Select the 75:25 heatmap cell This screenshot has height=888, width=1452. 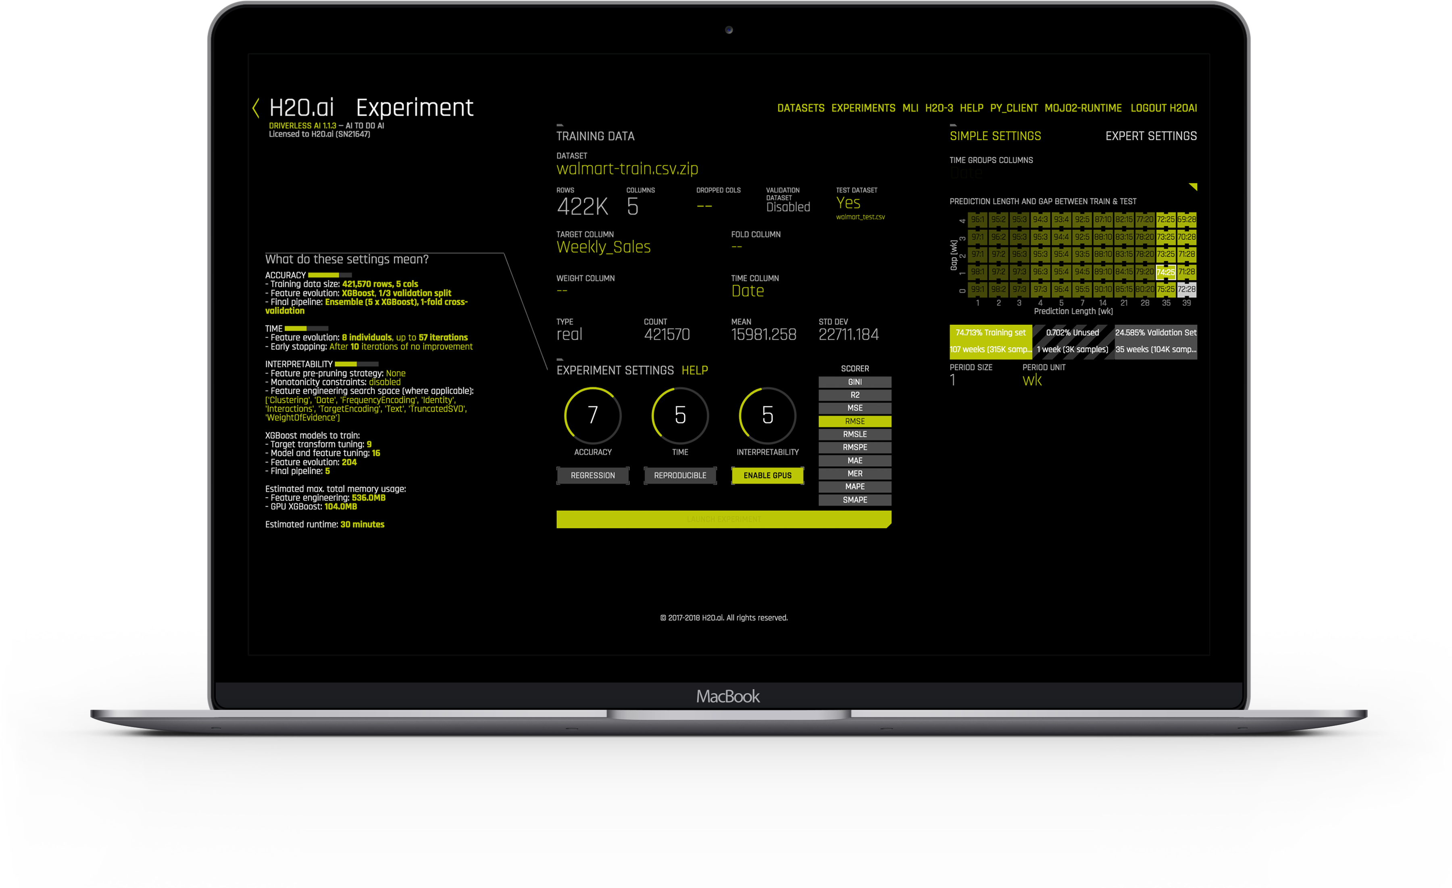pos(1166,289)
